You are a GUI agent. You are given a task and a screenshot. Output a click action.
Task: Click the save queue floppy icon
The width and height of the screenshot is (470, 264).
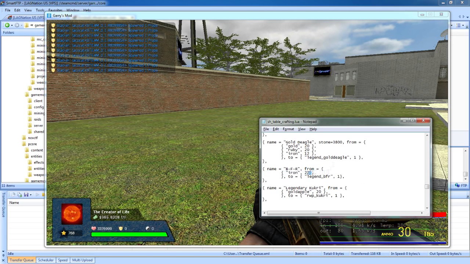[x=26, y=195]
